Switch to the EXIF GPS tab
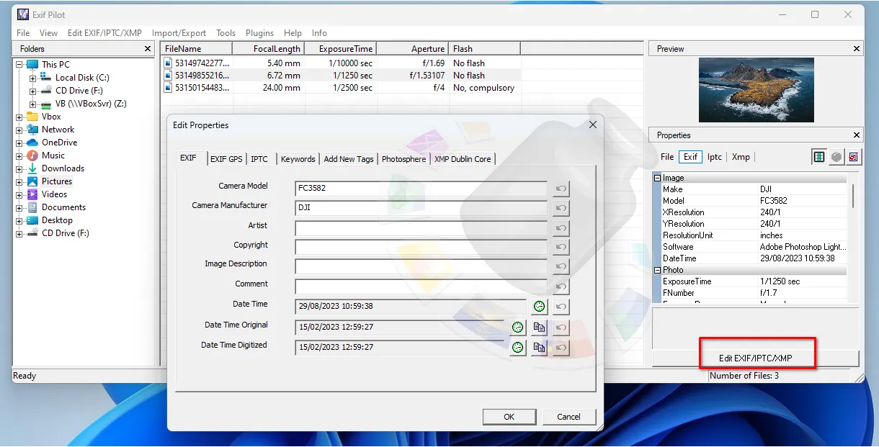 [x=226, y=159]
